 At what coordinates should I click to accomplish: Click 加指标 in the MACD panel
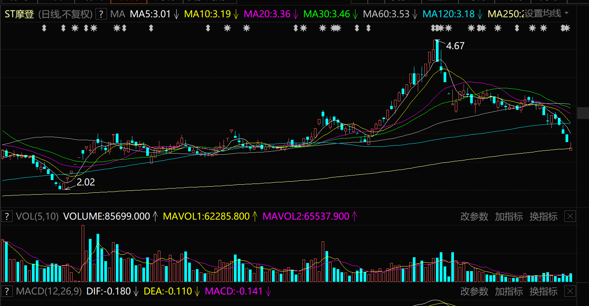509,291
